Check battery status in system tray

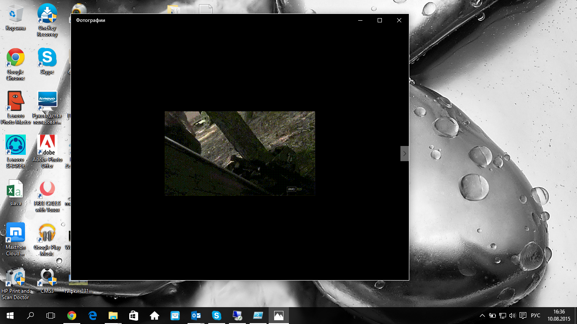click(493, 316)
